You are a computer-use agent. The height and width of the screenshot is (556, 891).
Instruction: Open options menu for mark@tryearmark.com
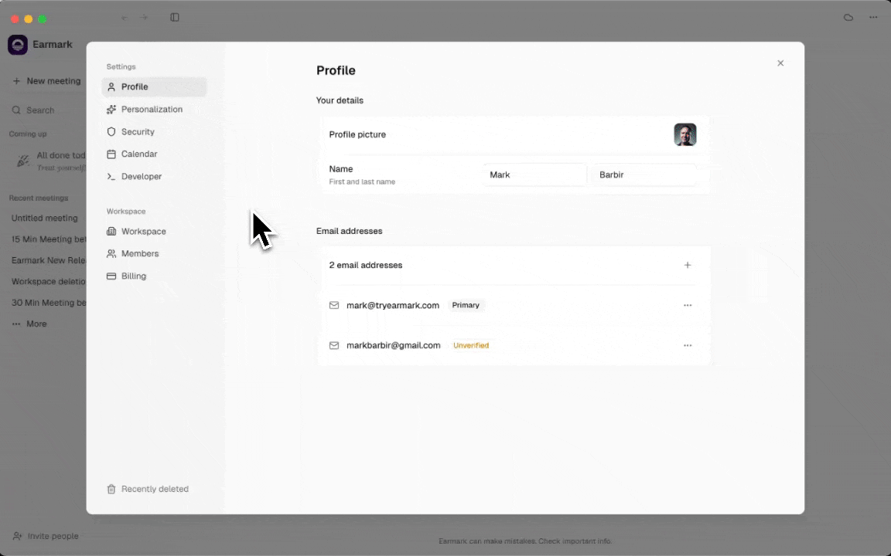coord(688,305)
